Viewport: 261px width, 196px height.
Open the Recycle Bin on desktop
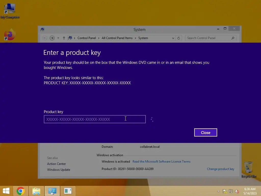click(x=249, y=170)
